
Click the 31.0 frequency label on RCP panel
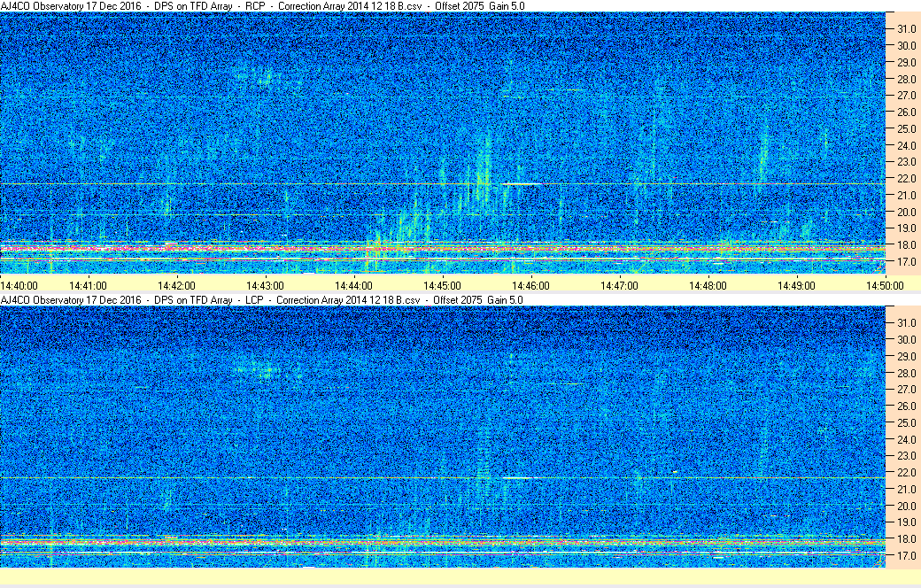[x=906, y=29]
